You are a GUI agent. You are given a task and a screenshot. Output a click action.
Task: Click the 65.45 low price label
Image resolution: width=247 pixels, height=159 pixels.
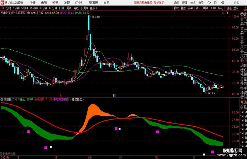click(211, 93)
